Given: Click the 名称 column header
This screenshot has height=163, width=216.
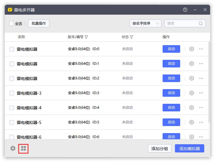Looking at the screenshot, I should tap(21, 37).
